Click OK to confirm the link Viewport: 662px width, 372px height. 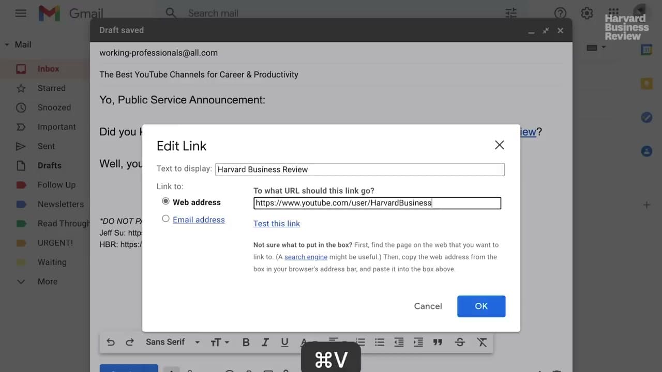(481, 306)
